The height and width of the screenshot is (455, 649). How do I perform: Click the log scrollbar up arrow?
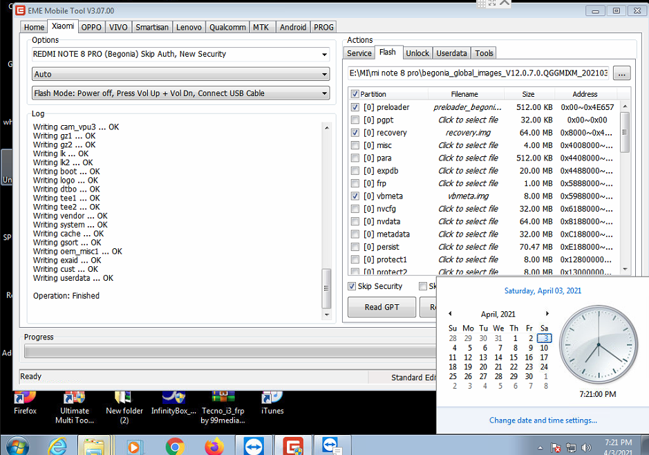coord(326,127)
